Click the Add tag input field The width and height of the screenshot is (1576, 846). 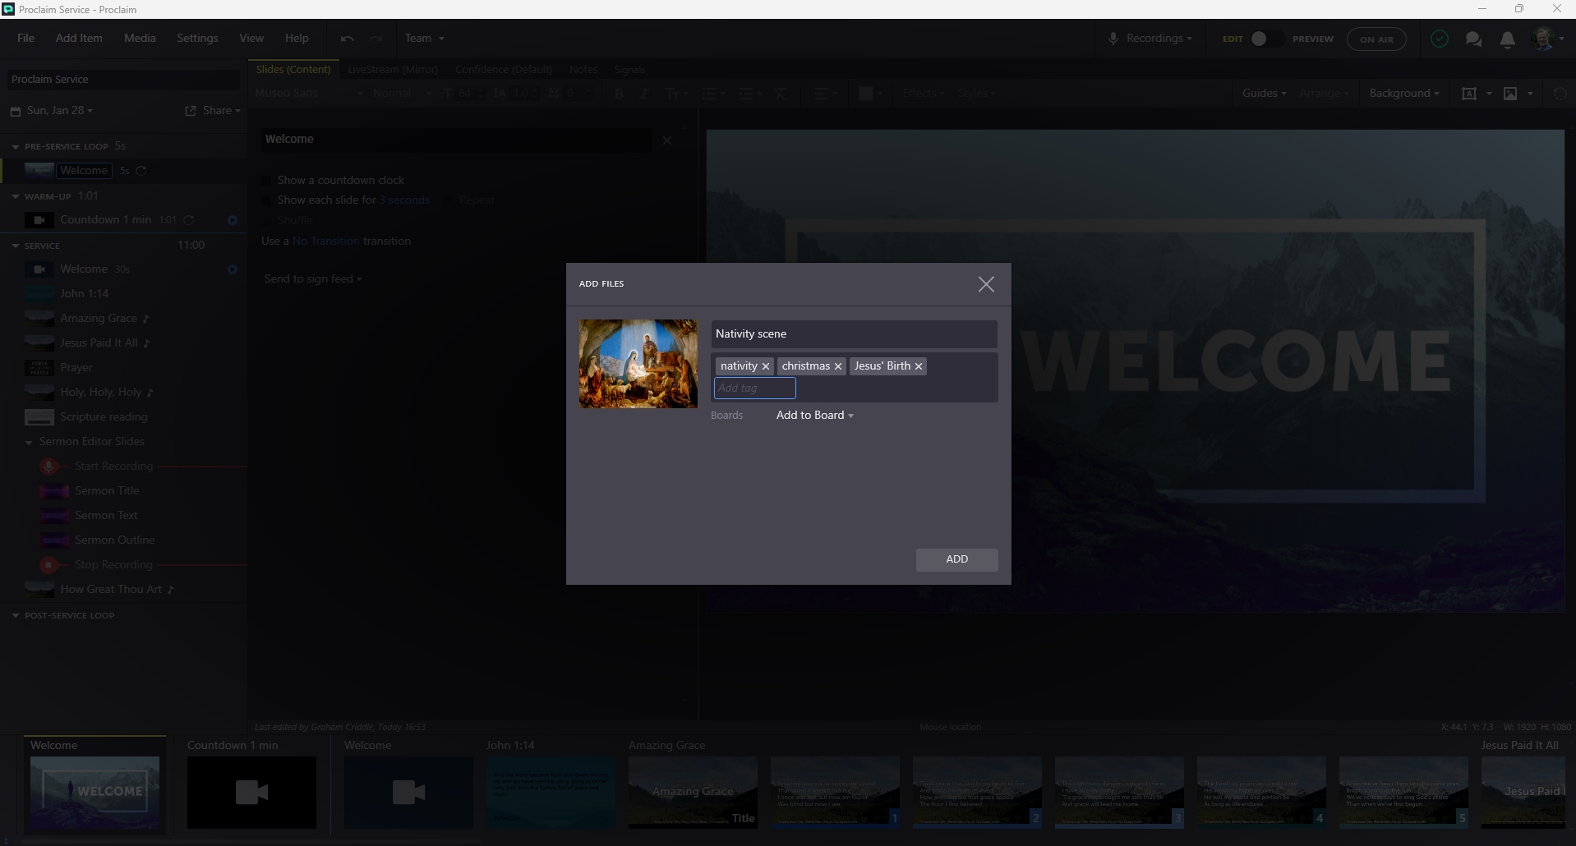[x=754, y=389]
